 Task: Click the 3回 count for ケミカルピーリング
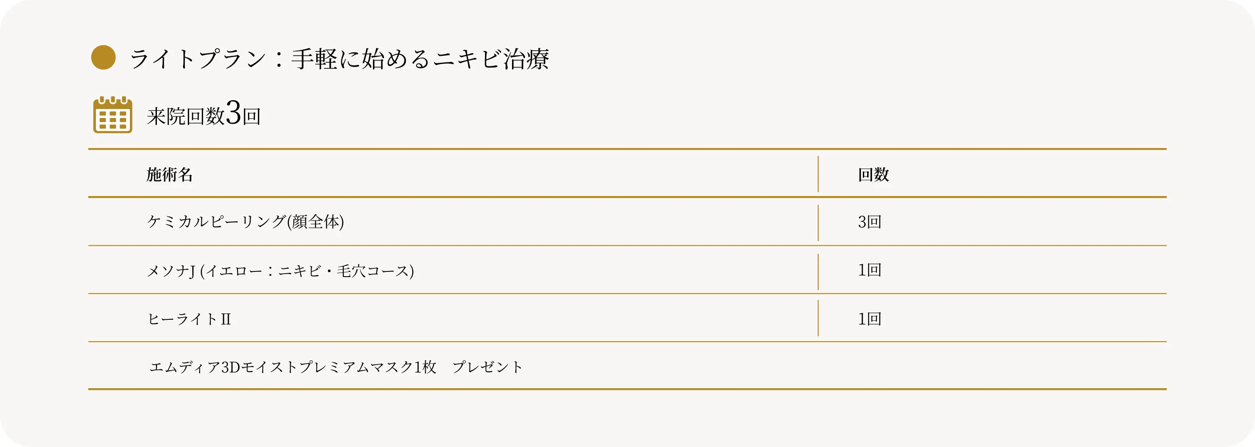pos(870,222)
